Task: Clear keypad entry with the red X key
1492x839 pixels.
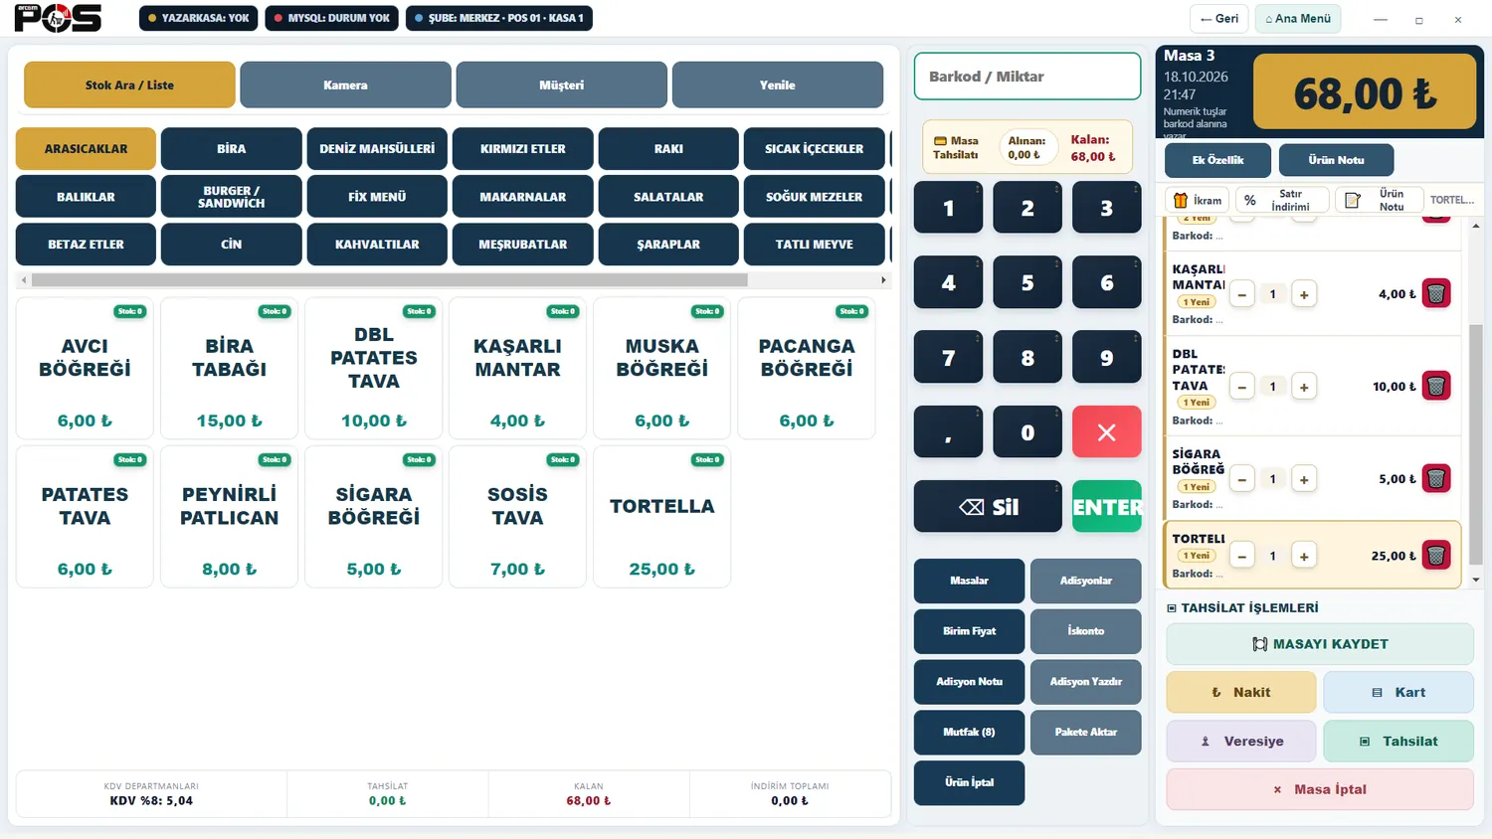Action: click(x=1106, y=432)
